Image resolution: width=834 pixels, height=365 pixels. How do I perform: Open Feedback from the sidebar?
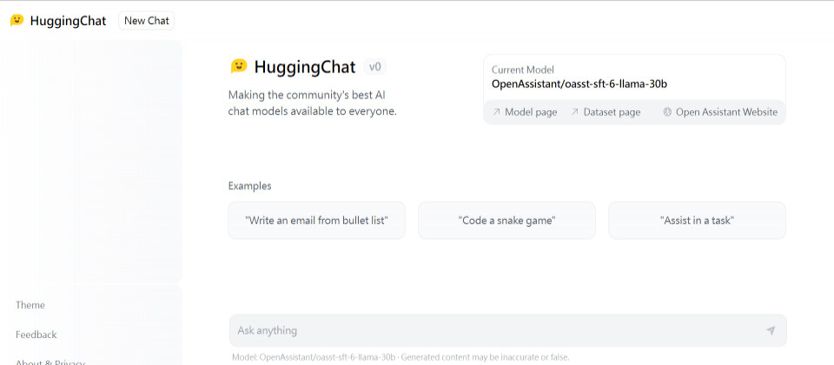pos(36,335)
